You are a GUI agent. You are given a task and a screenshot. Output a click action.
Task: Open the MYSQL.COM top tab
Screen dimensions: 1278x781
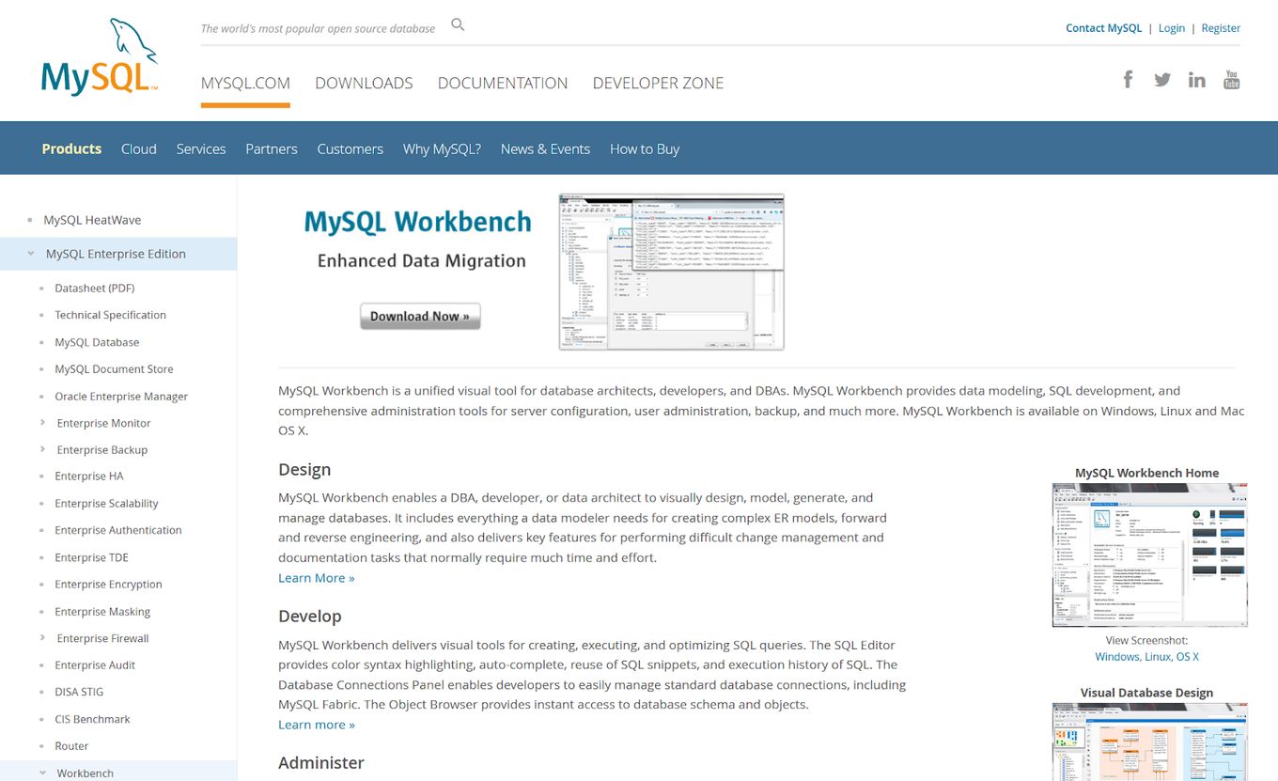coord(245,83)
